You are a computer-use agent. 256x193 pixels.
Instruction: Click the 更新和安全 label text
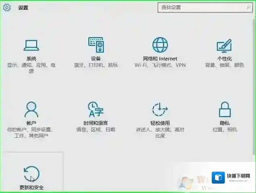pyautogui.click(x=31, y=188)
